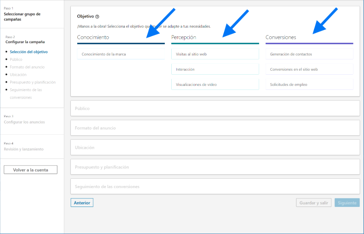Expand the Formato del anuncio section
This screenshot has width=364, height=234.
tap(215, 128)
